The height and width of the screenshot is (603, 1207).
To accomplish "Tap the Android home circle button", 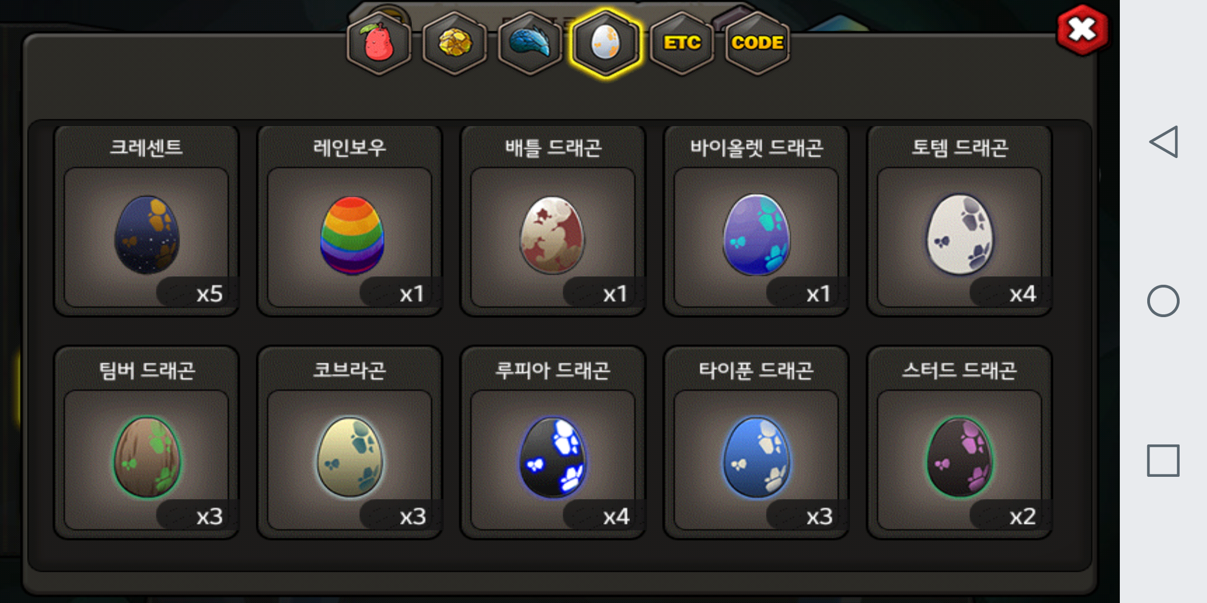I will 1163,301.
